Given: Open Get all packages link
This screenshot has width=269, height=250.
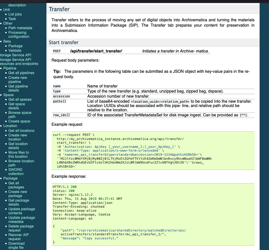Looking at the screenshot, I should click(x=16, y=185).
